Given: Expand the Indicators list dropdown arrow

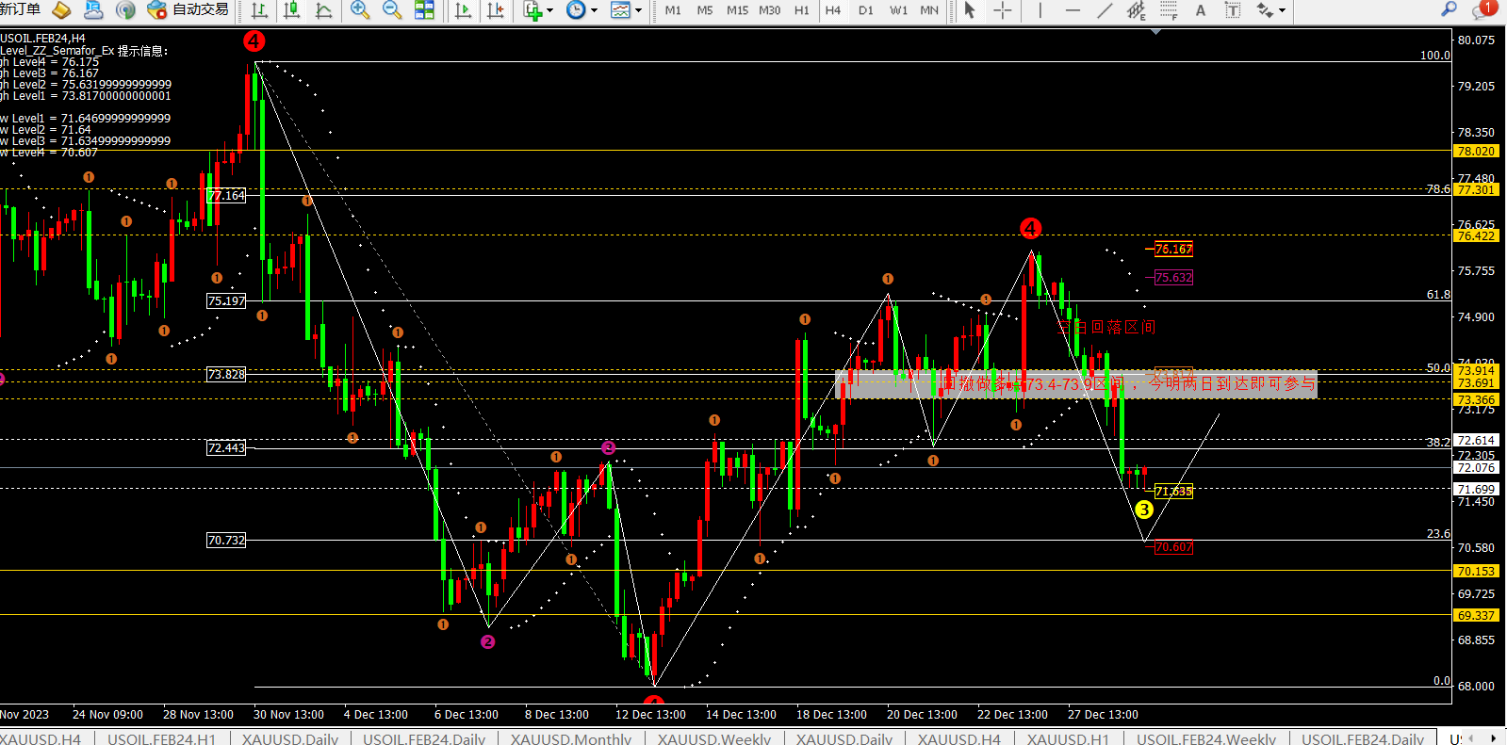Looking at the screenshot, I should [x=550, y=11].
